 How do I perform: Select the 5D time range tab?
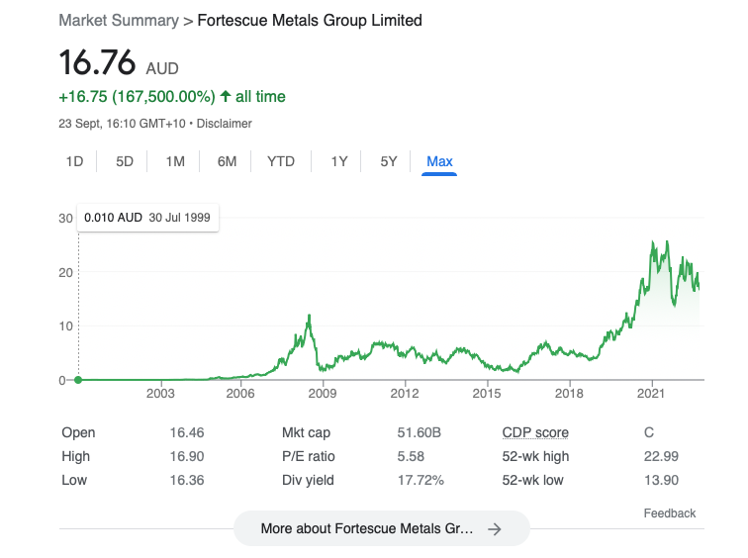click(125, 161)
